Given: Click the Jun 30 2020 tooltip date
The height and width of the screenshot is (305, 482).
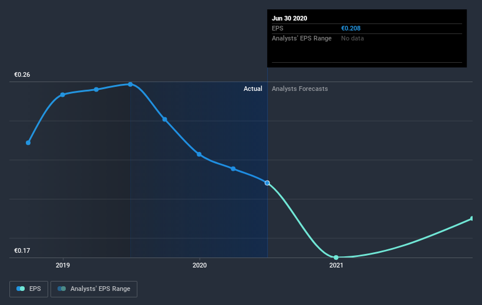Looking at the screenshot, I should point(289,18).
